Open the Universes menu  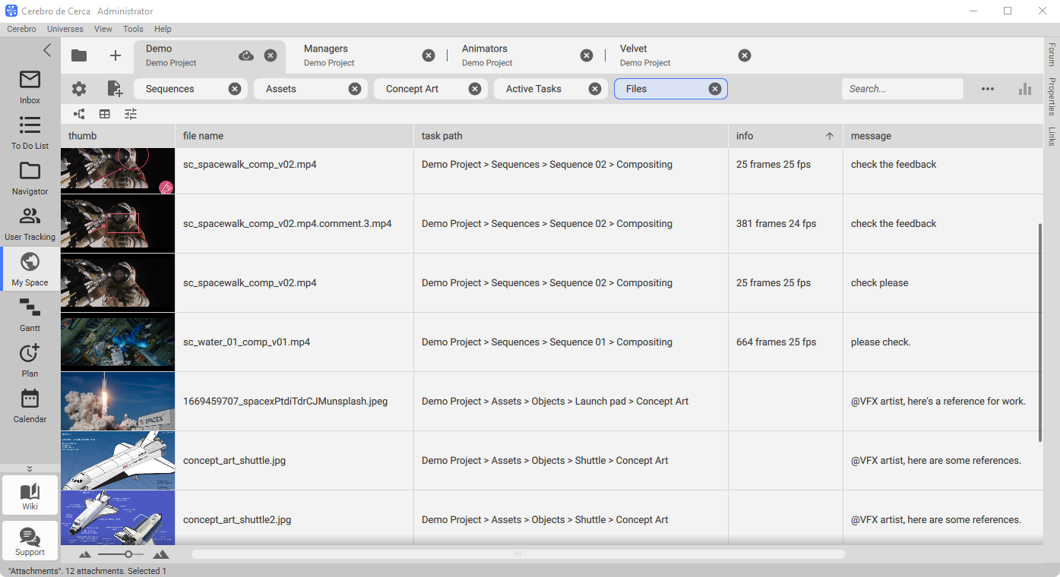pos(65,29)
